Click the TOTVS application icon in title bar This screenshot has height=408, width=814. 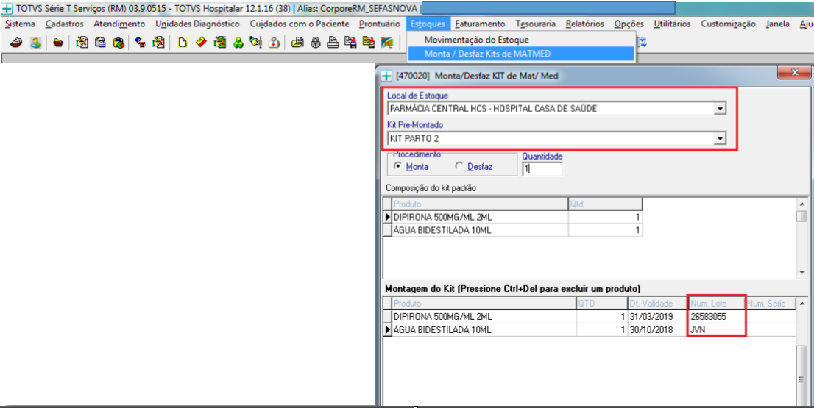click(7, 9)
